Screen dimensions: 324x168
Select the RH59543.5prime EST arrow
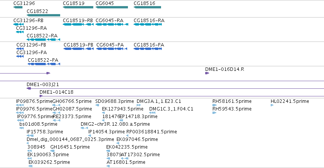(x=214, y=113)
